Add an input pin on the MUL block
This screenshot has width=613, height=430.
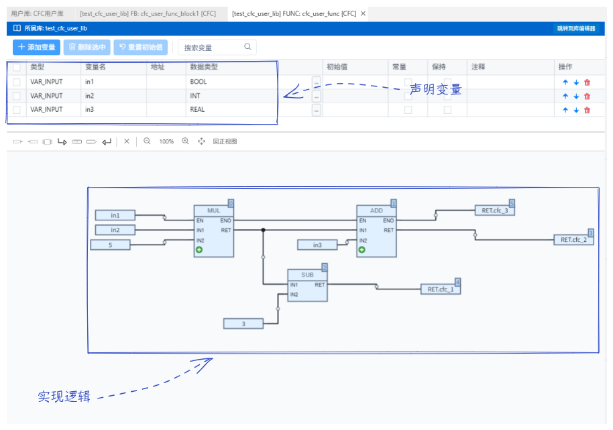click(x=199, y=250)
